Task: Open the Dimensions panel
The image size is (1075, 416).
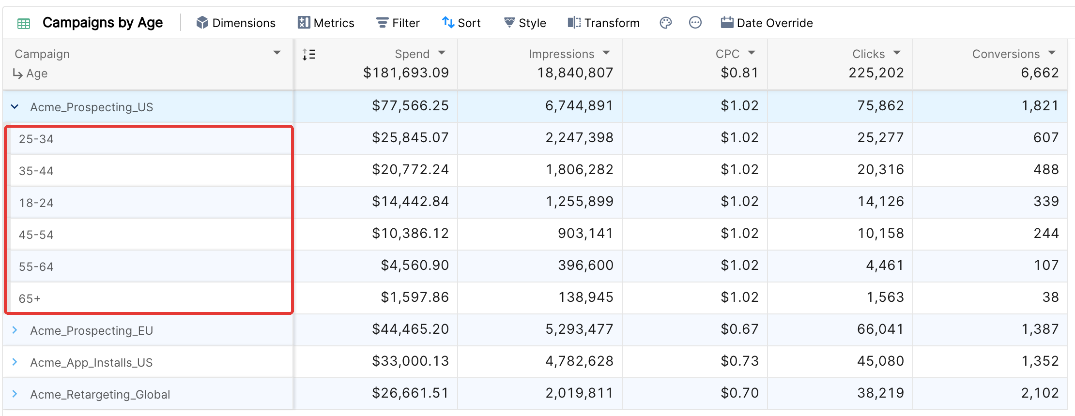Action: [236, 23]
